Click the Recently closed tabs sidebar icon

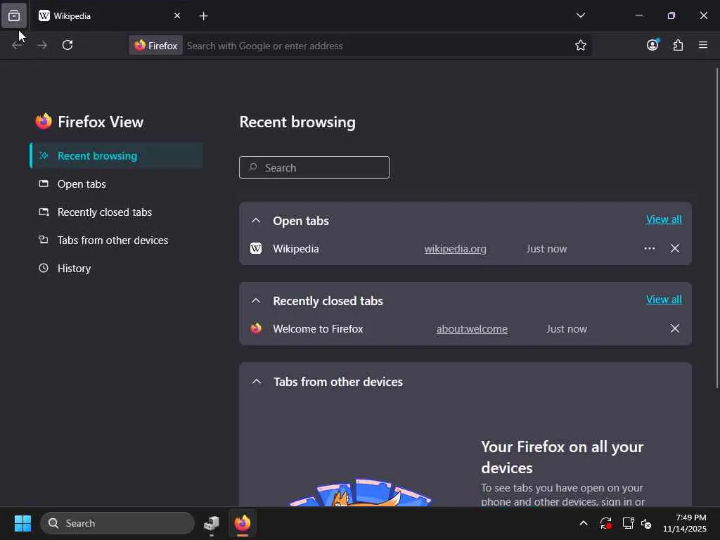[x=44, y=212]
